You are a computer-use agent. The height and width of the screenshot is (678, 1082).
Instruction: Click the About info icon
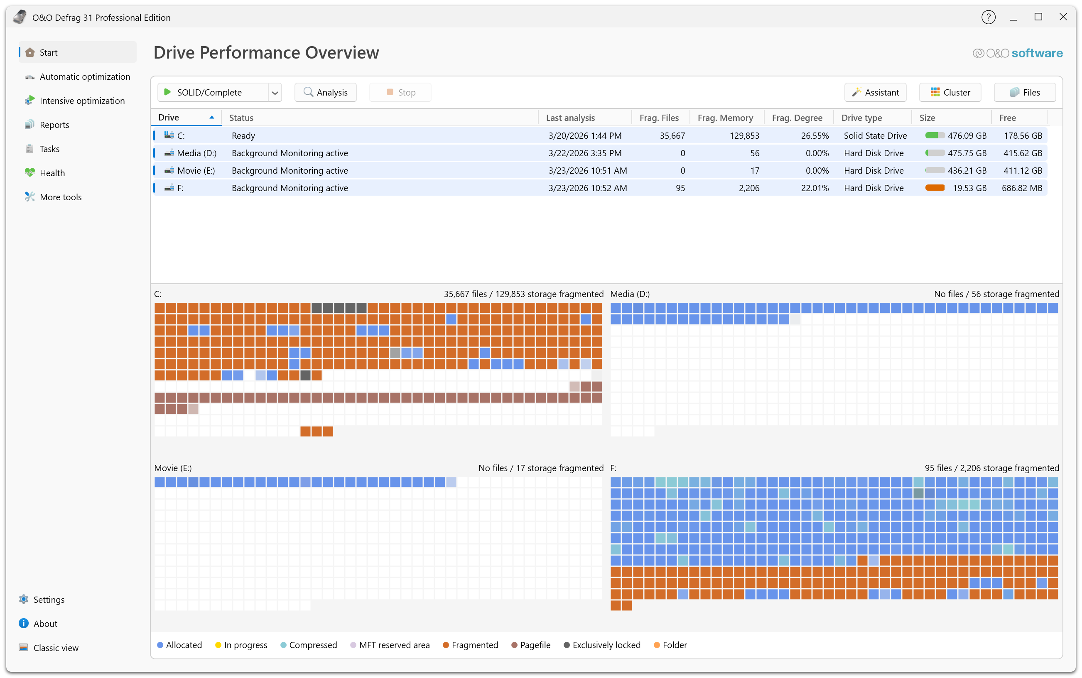click(x=23, y=623)
